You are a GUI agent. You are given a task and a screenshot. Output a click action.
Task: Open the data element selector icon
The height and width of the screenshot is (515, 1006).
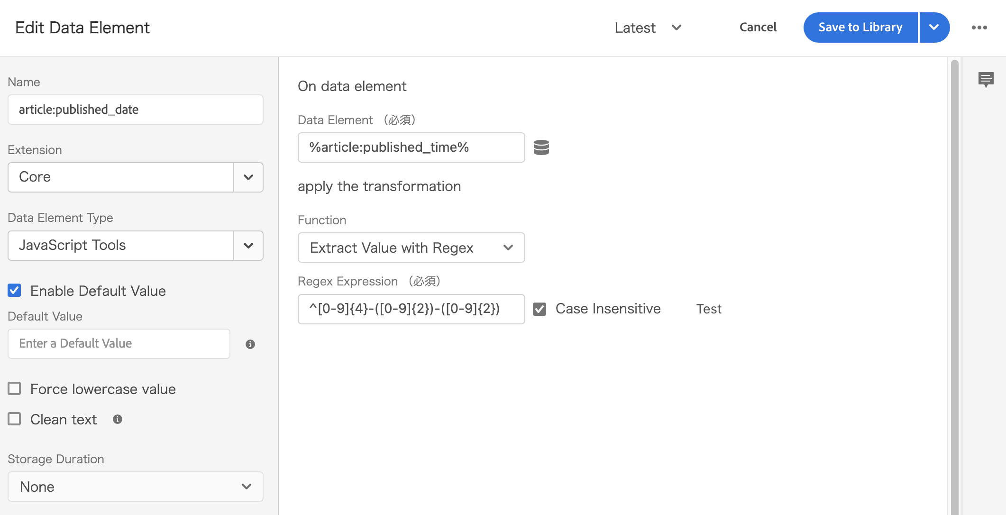[542, 147]
